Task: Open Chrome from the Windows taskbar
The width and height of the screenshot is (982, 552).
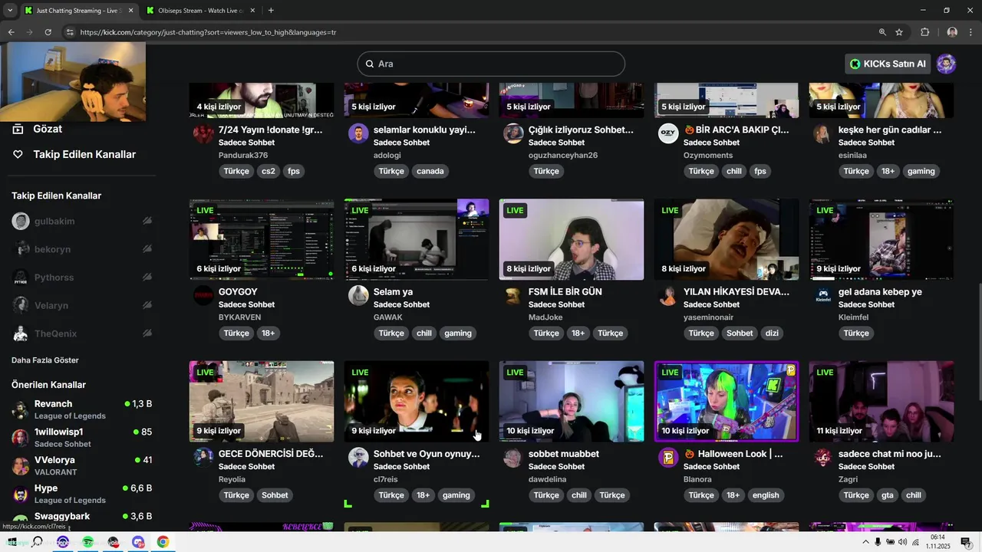Action: coord(163,542)
